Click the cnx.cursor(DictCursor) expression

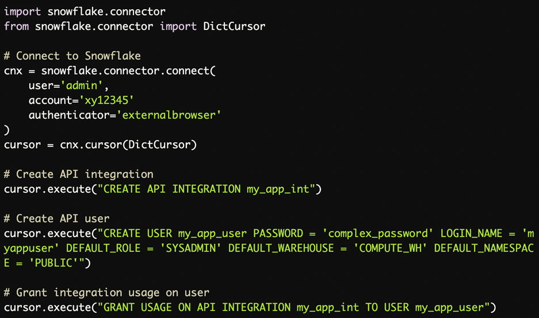coord(128,145)
